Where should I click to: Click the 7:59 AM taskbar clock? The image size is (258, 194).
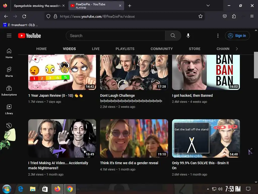pyautogui.click(x=233, y=189)
